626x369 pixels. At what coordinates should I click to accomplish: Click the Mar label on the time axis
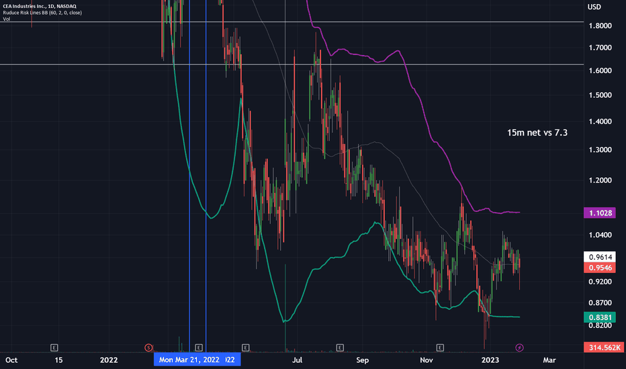click(549, 360)
